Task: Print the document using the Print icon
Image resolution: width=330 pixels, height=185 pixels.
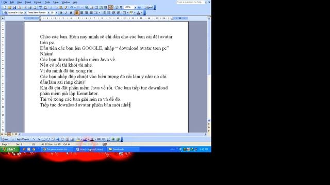Action: click(x=30, y=7)
